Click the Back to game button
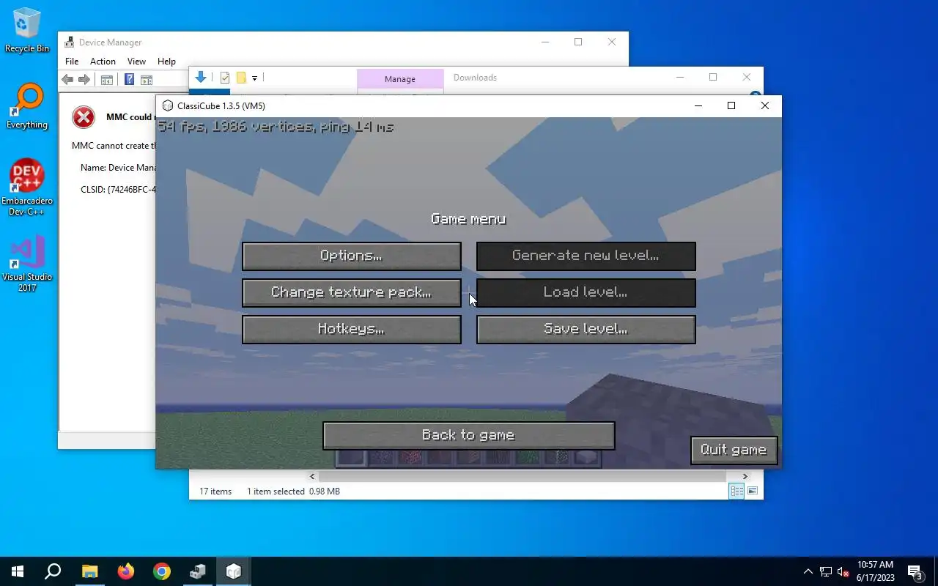 [469, 436]
